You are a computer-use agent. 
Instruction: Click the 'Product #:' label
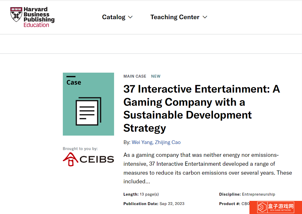229,204
